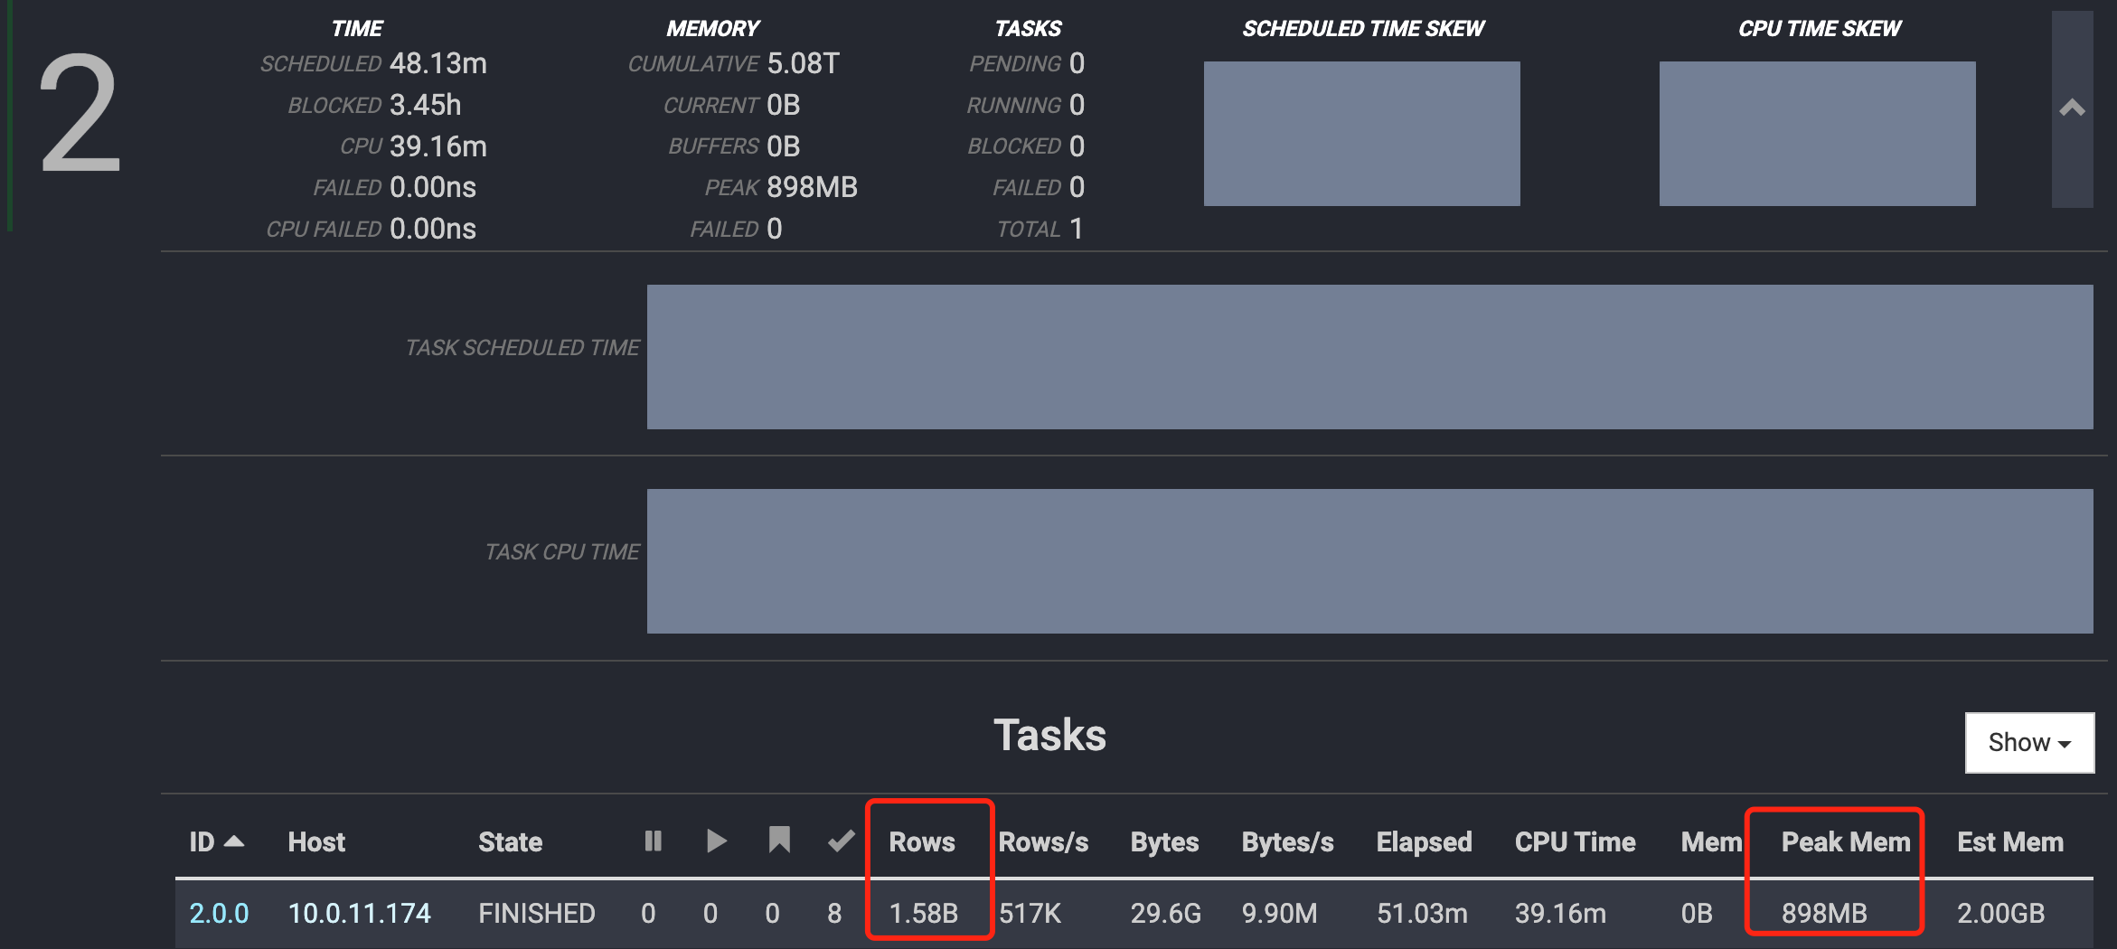Click the checkmark icon column header
The image size is (2117, 949).
pos(841,841)
